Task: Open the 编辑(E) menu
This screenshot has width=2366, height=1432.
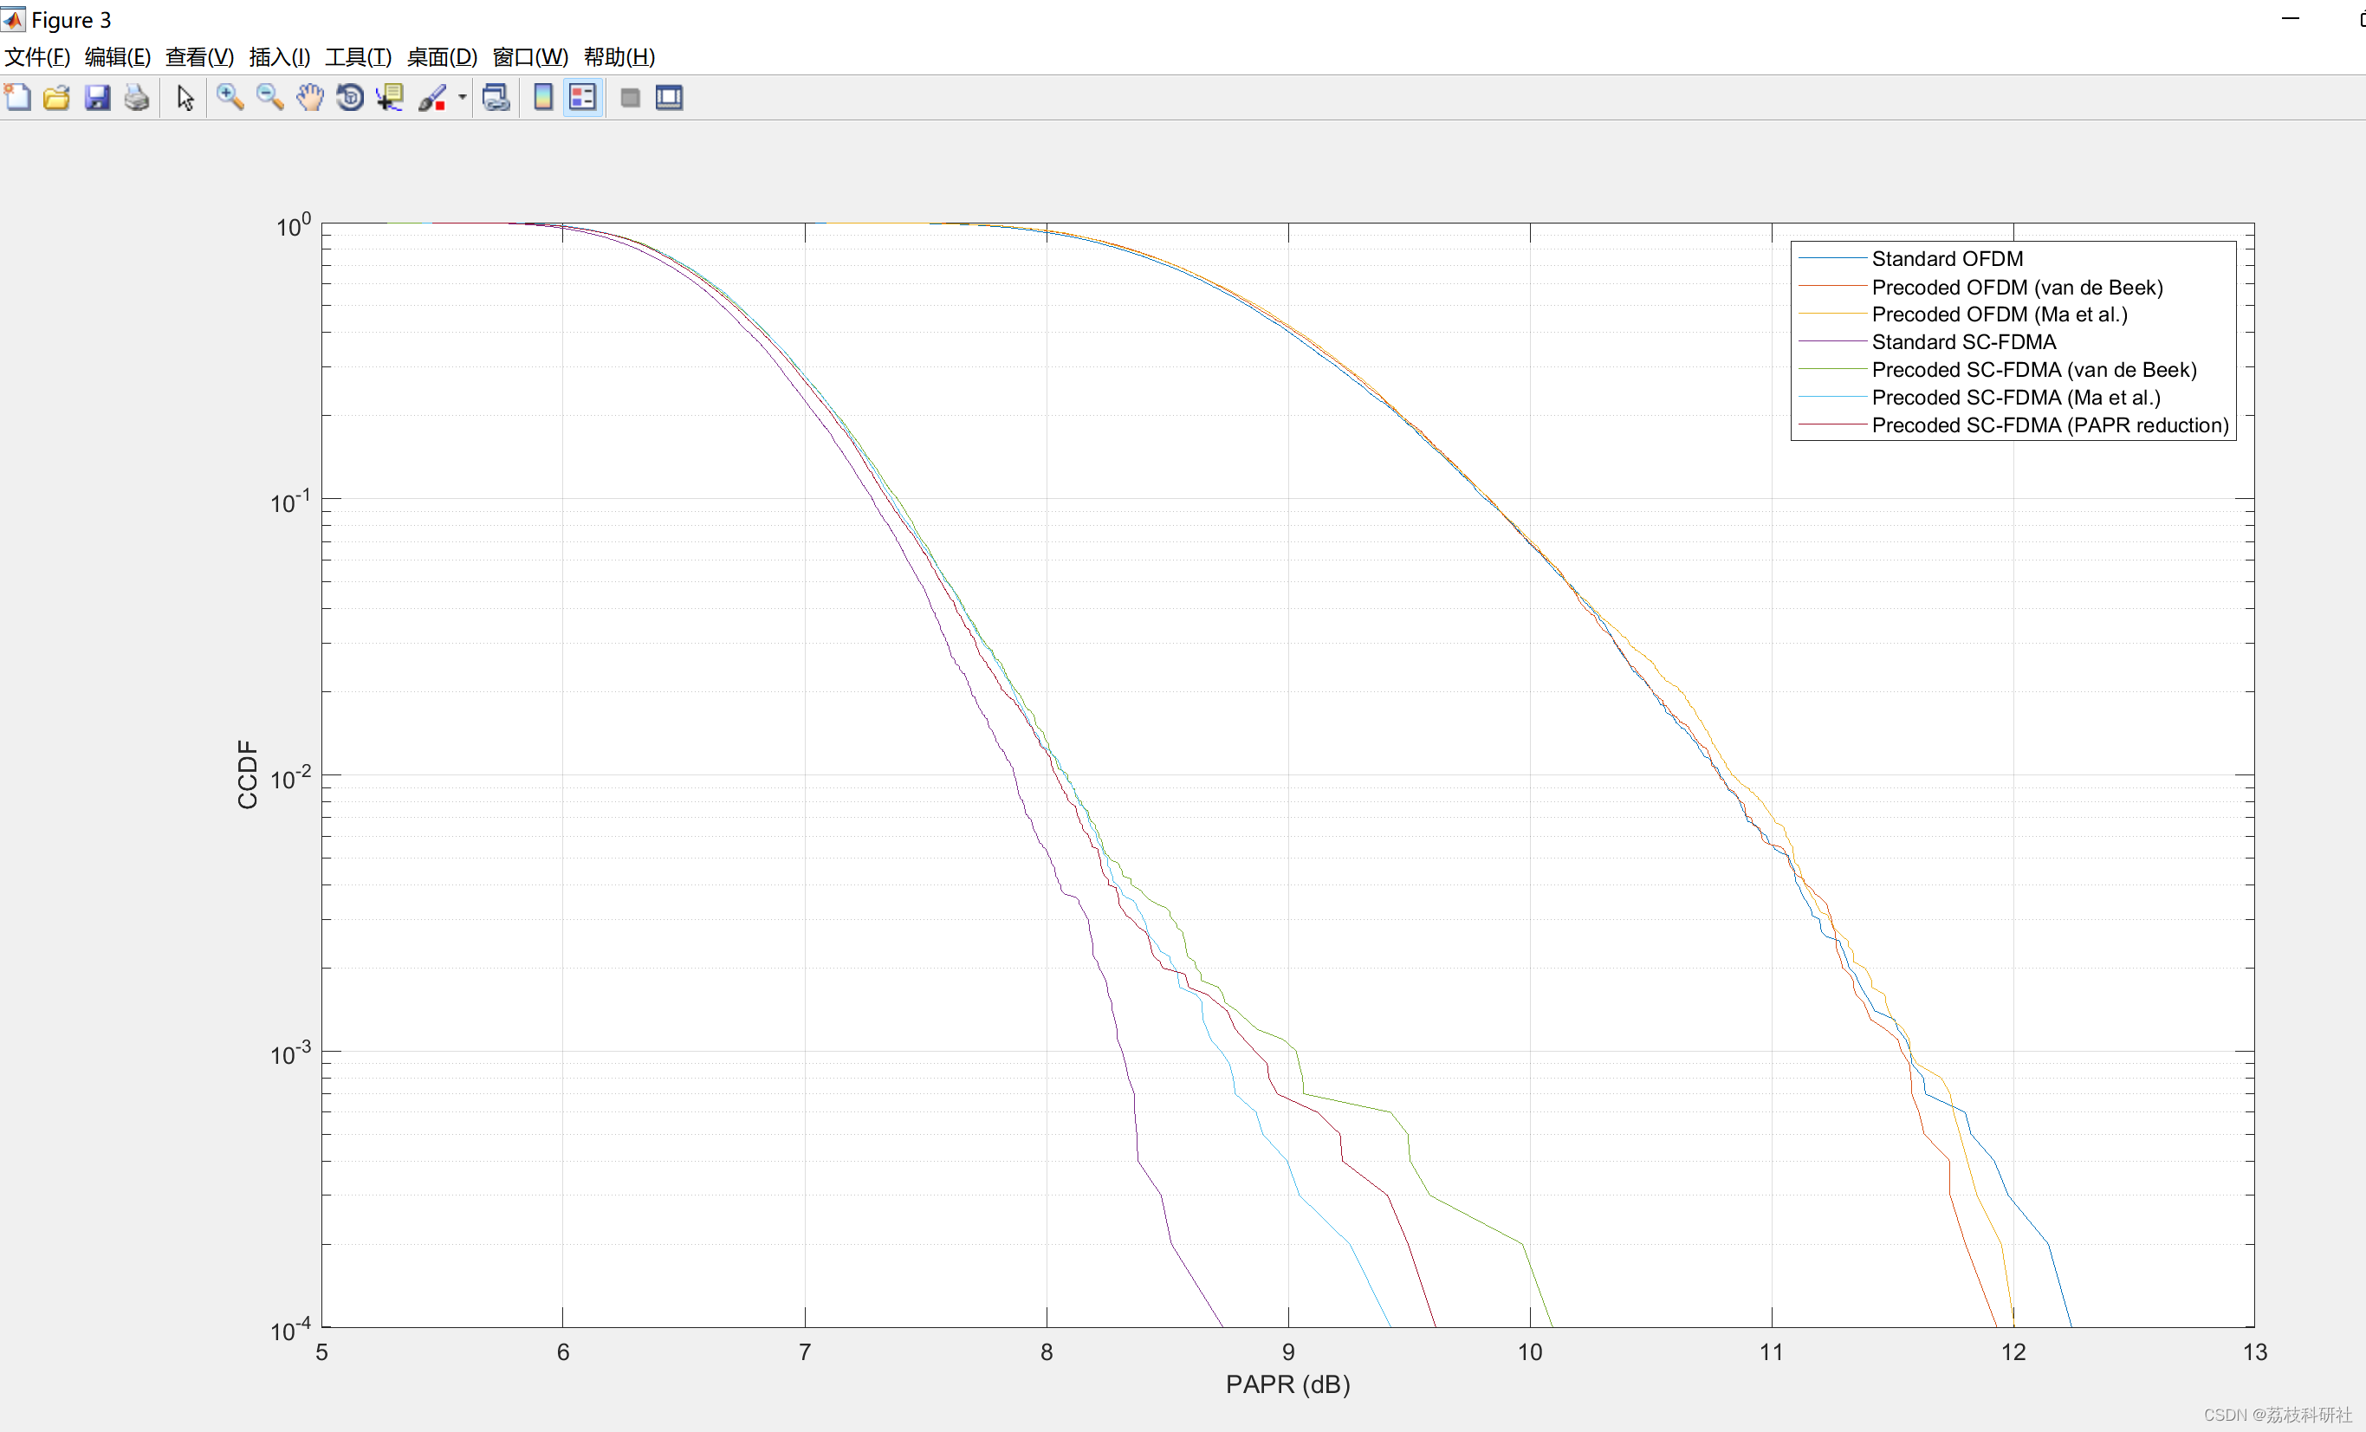Action: pyautogui.click(x=117, y=56)
